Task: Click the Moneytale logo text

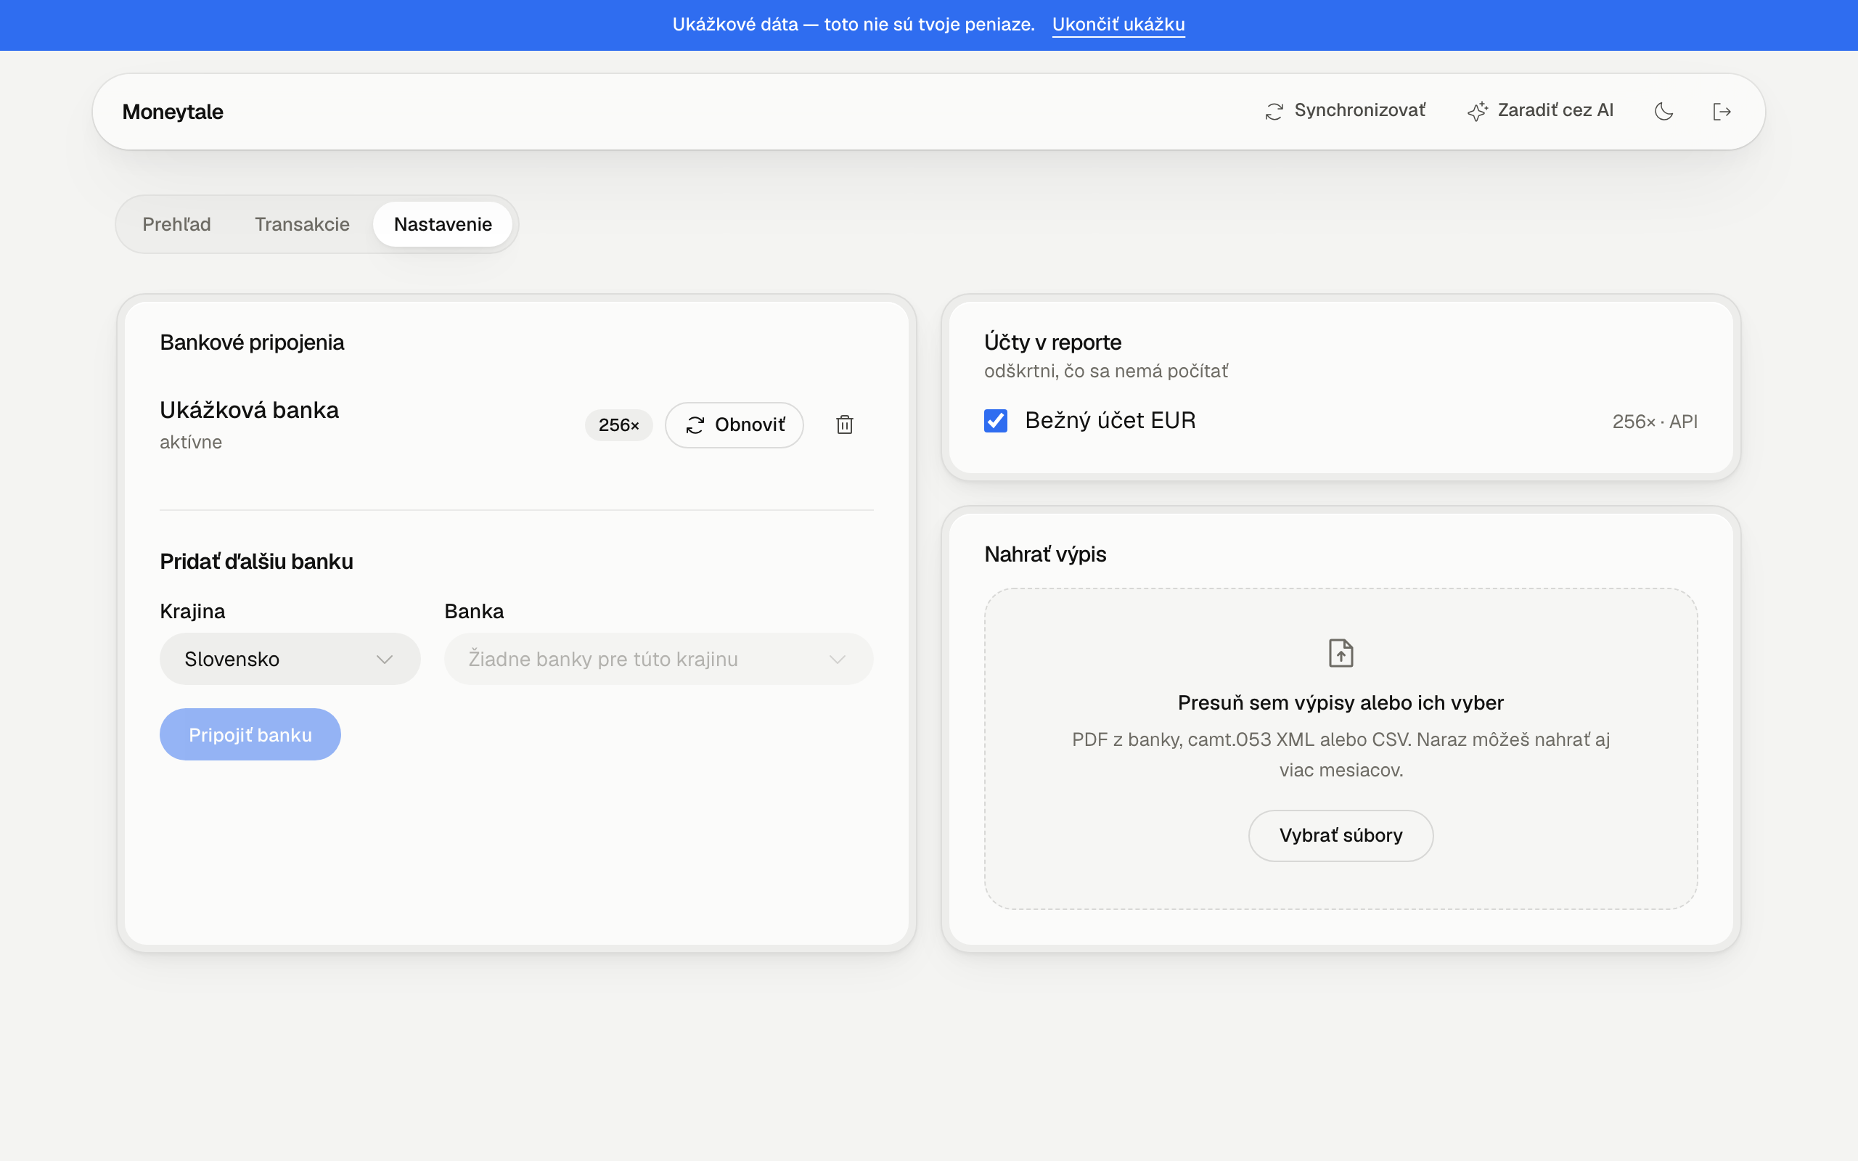Action: click(x=173, y=112)
